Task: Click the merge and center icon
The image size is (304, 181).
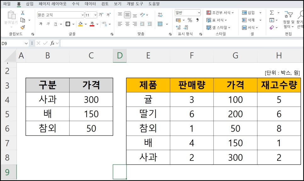Action: tap(160, 24)
